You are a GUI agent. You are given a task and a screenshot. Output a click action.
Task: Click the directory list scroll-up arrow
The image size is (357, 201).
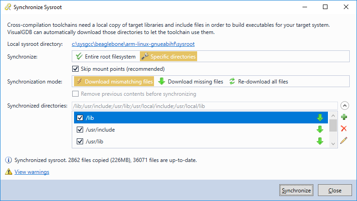[333, 116]
